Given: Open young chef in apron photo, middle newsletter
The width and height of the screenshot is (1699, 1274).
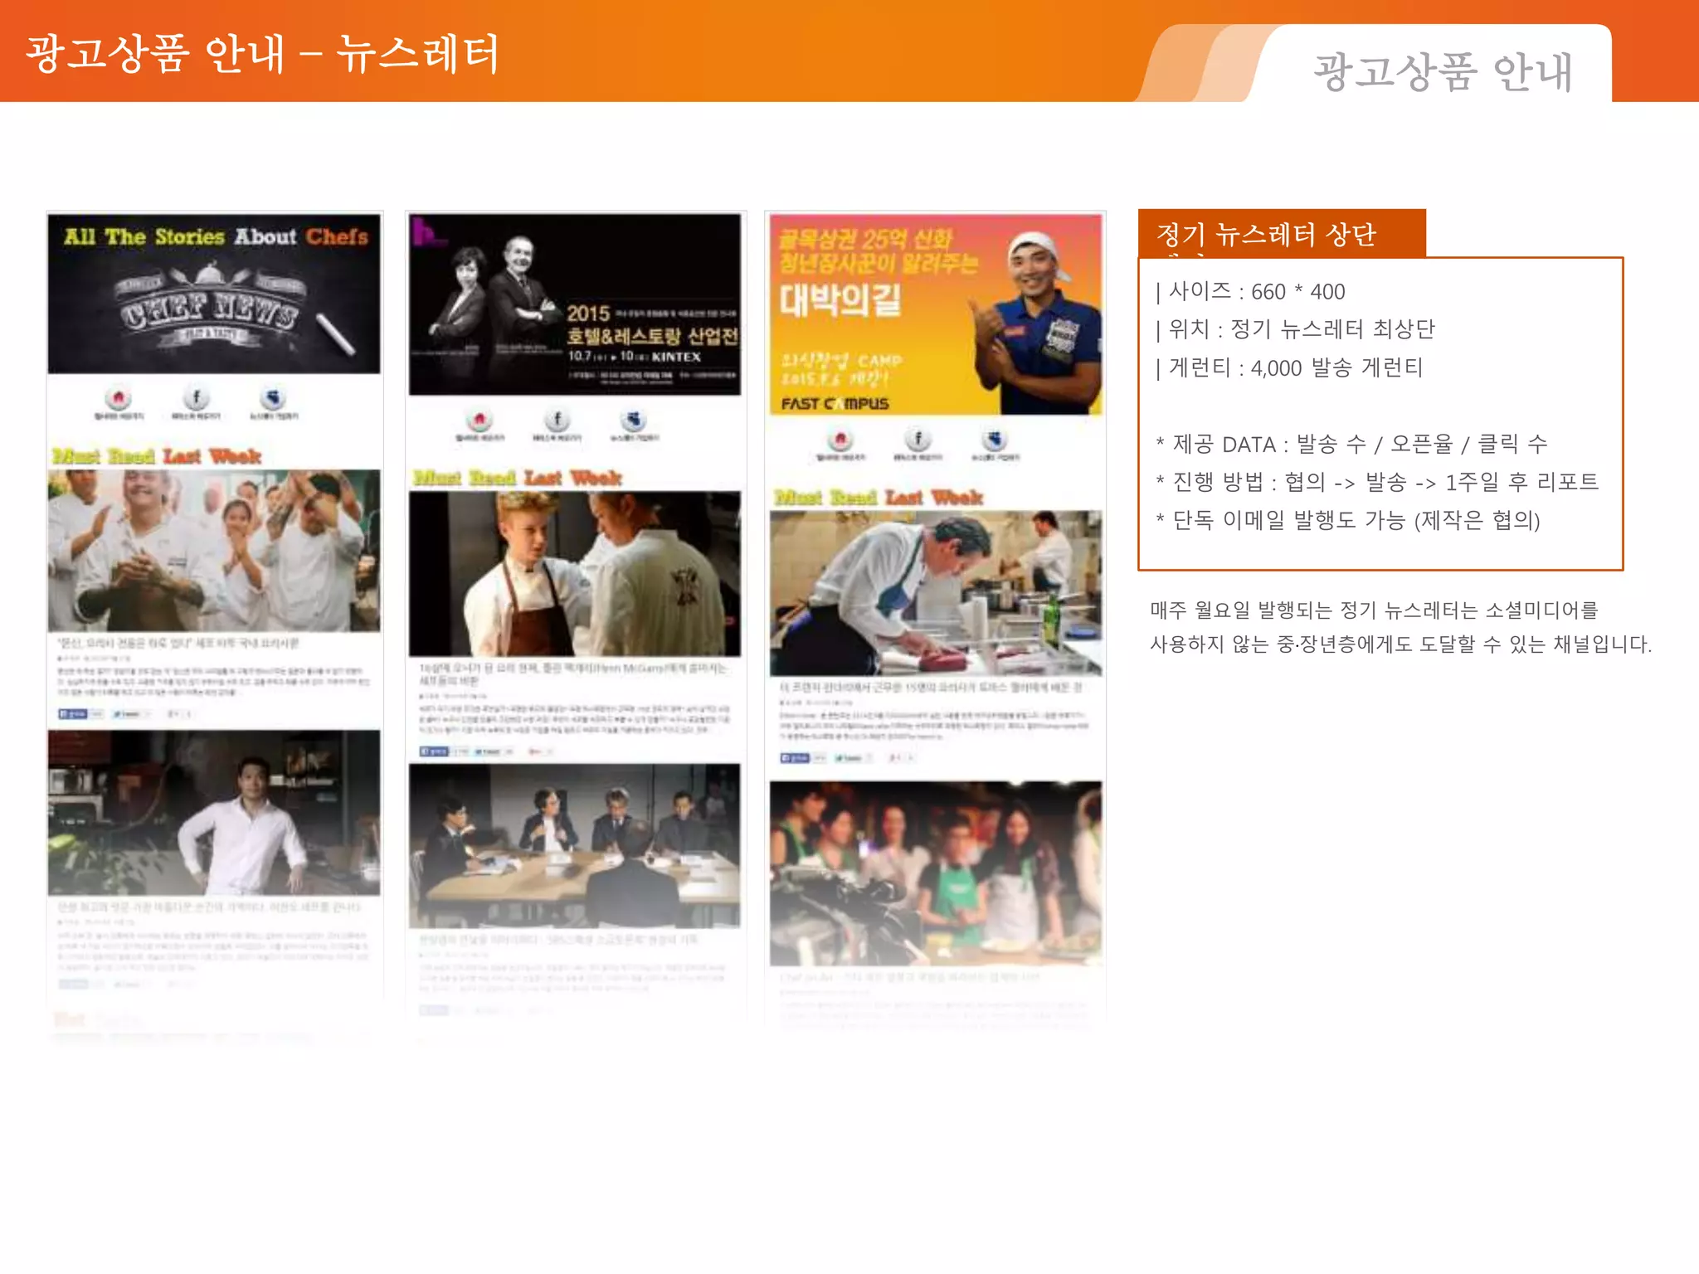Looking at the screenshot, I should coord(575,574).
